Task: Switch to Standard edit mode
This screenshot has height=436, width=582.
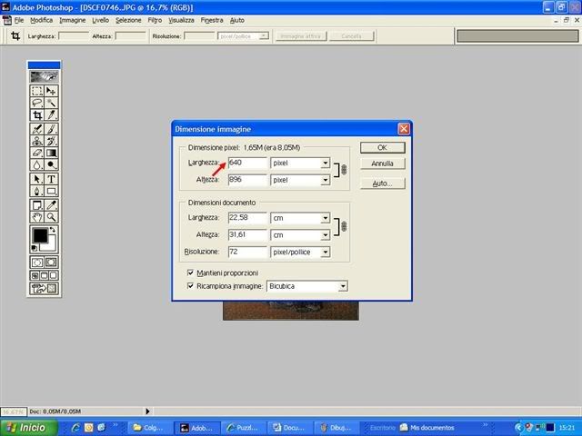Action: (x=36, y=263)
